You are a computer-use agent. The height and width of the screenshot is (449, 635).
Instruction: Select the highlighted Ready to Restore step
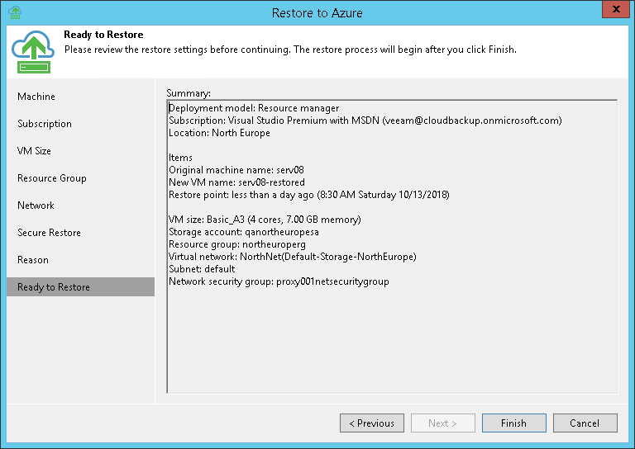(x=54, y=287)
